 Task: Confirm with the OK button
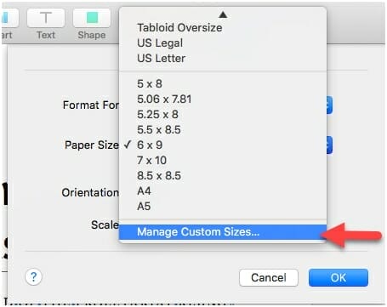[x=339, y=277]
